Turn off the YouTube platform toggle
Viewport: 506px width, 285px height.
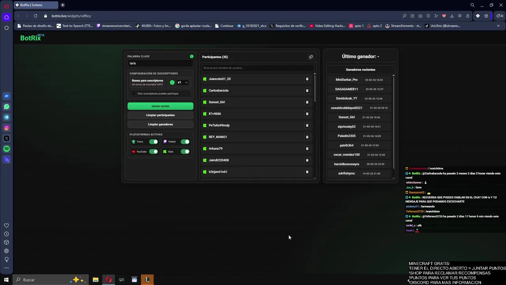pyautogui.click(x=153, y=152)
